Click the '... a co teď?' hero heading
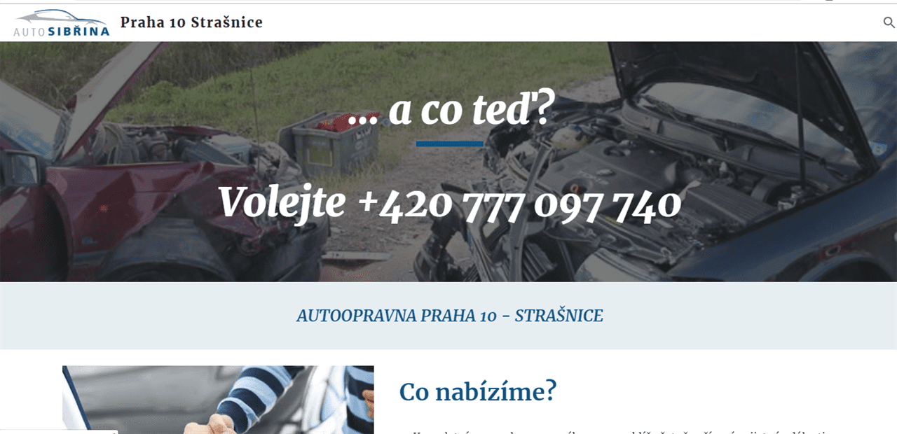897x434 pixels. pos(450,111)
